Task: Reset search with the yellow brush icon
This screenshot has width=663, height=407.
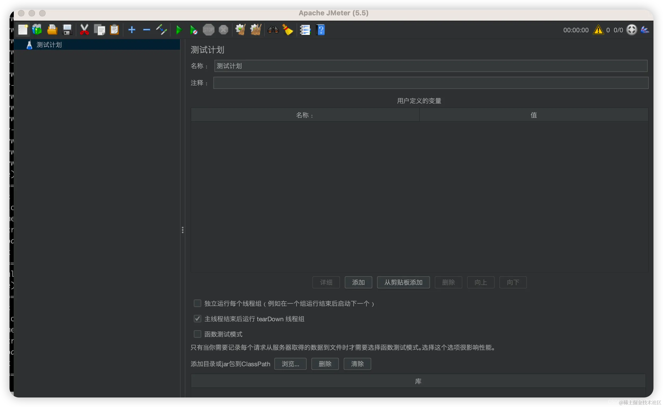Action: (x=288, y=30)
